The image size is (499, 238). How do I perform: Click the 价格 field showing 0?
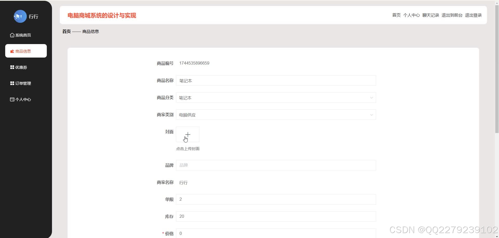click(x=275, y=233)
